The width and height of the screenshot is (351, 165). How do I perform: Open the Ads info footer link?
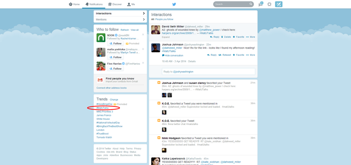pyautogui.click(x=110, y=152)
